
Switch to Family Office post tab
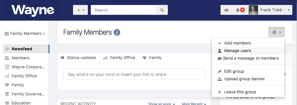tap(119, 58)
